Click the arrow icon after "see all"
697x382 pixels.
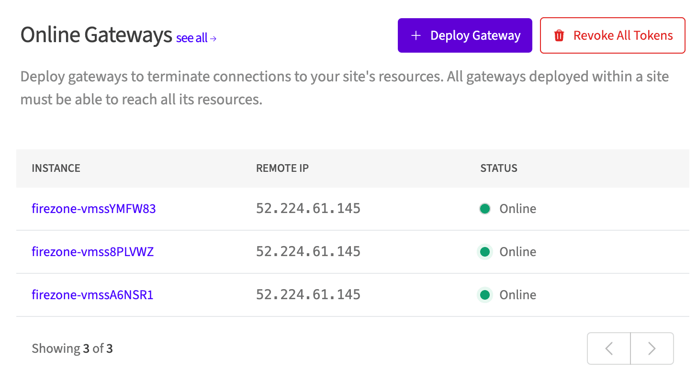(x=214, y=38)
